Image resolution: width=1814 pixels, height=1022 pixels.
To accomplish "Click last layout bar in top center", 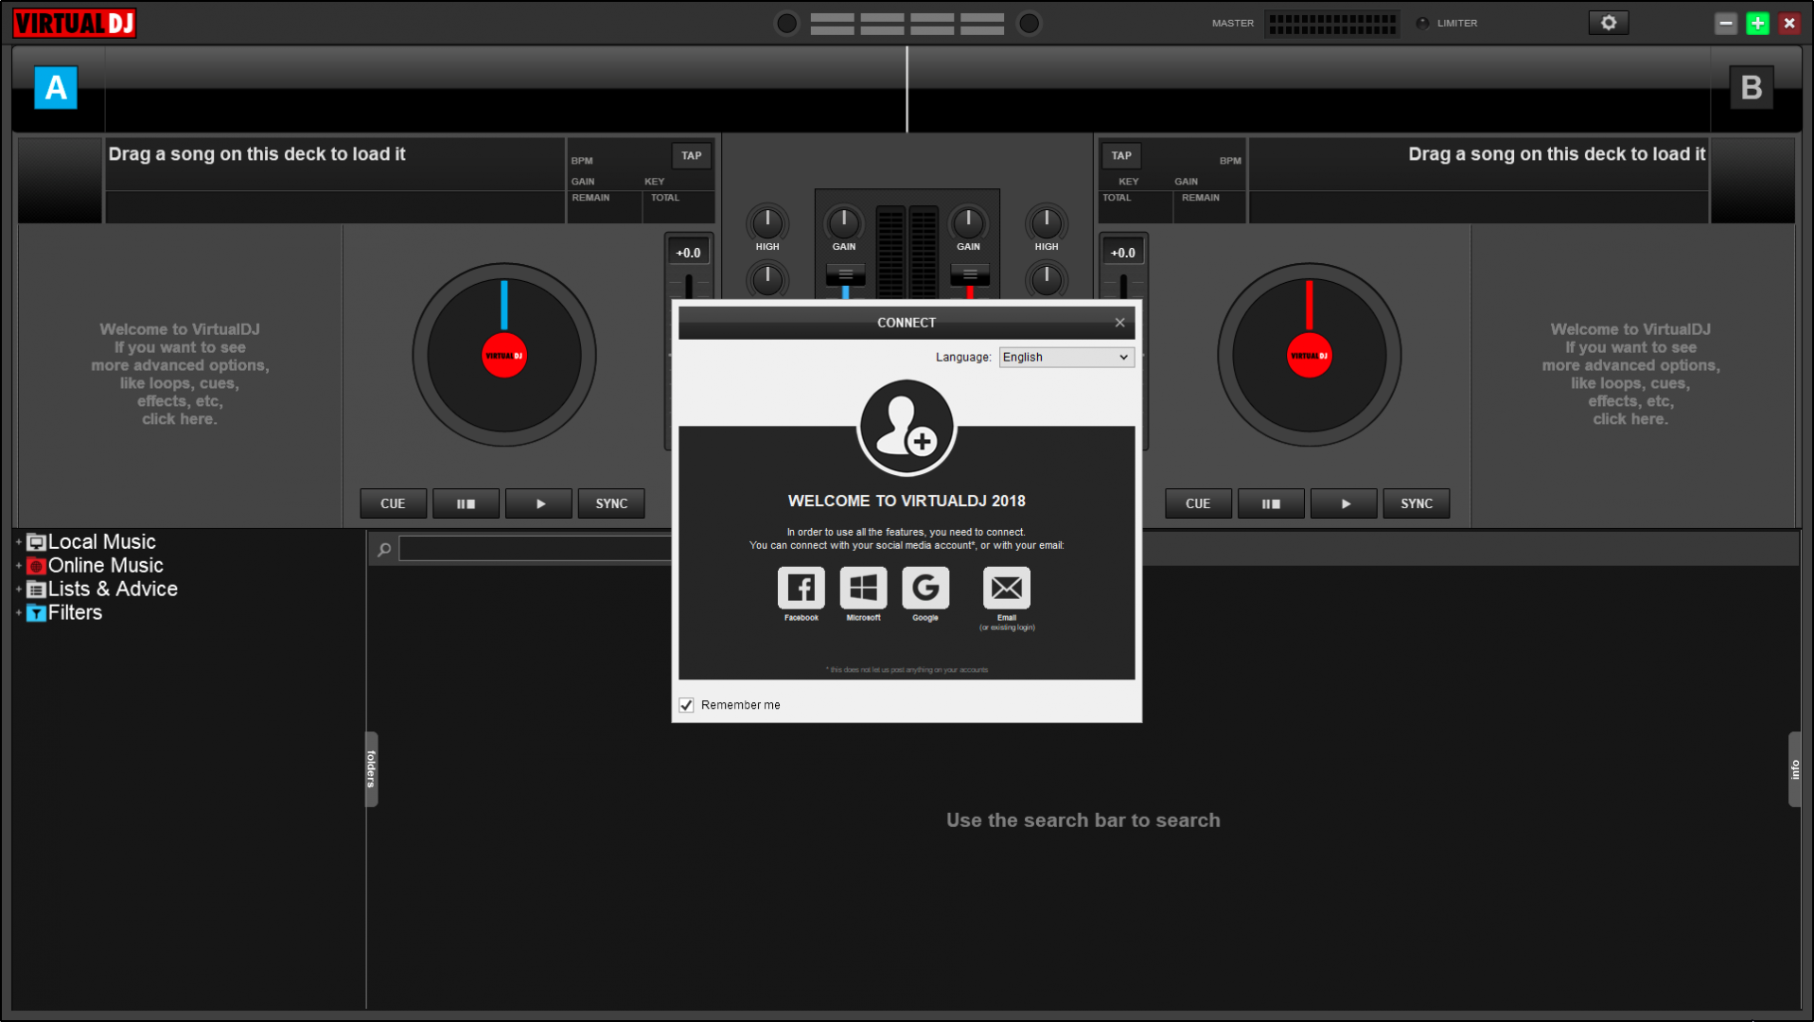I will (x=982, y=23).
